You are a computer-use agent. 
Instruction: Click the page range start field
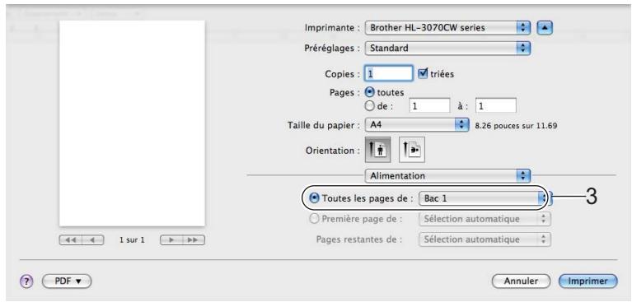pos(429,106)
